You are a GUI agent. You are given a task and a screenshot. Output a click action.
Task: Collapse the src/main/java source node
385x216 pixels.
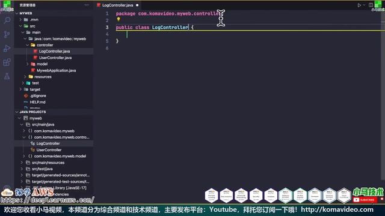click(22, 125)
